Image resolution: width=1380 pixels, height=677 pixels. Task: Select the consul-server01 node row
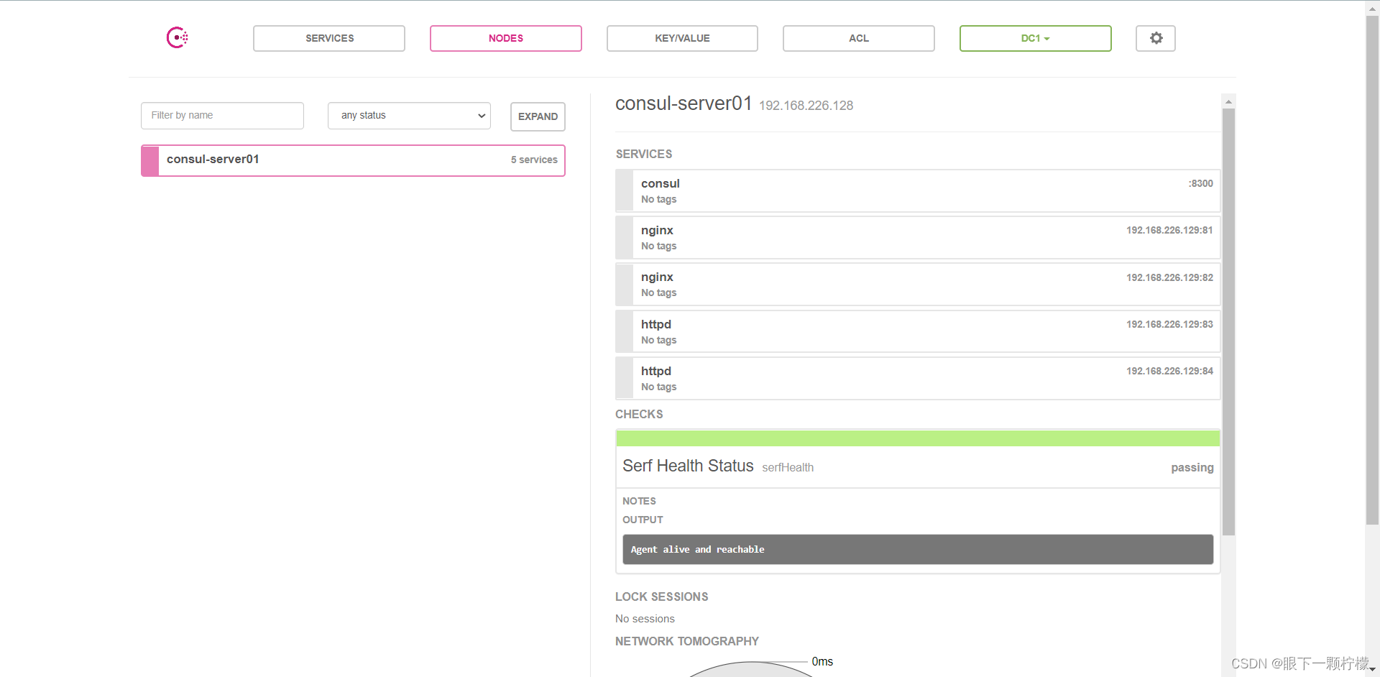pyautogui.click(x=353, y=160)
